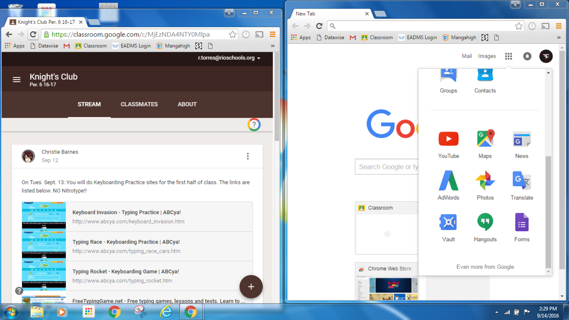Open Google Photos from the apps grid

tap(485, 181)
